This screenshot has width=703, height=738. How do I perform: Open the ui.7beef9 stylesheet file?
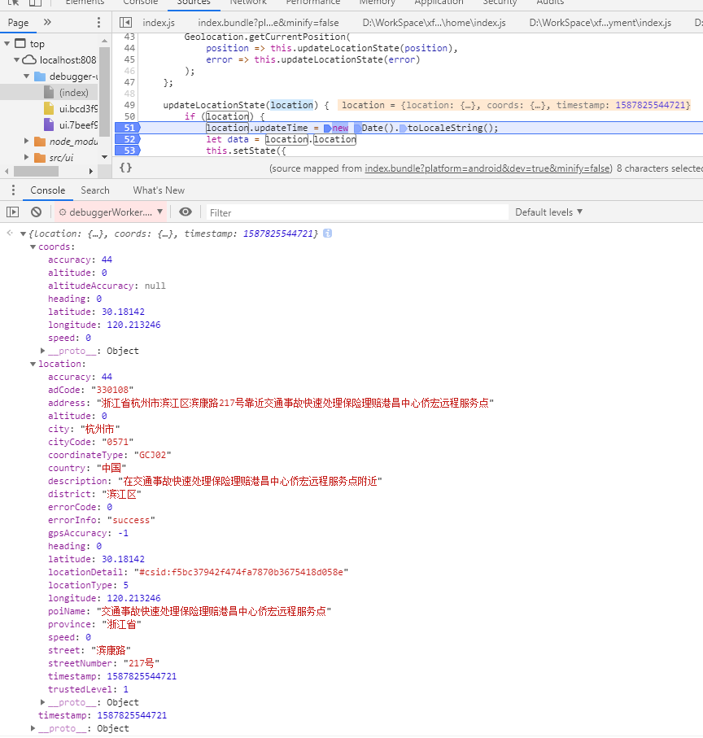click(x=78, y=125)
